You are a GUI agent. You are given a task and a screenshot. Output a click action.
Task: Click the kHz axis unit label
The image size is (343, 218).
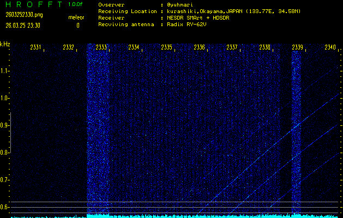pyautogui.click(x=5, y=44)
